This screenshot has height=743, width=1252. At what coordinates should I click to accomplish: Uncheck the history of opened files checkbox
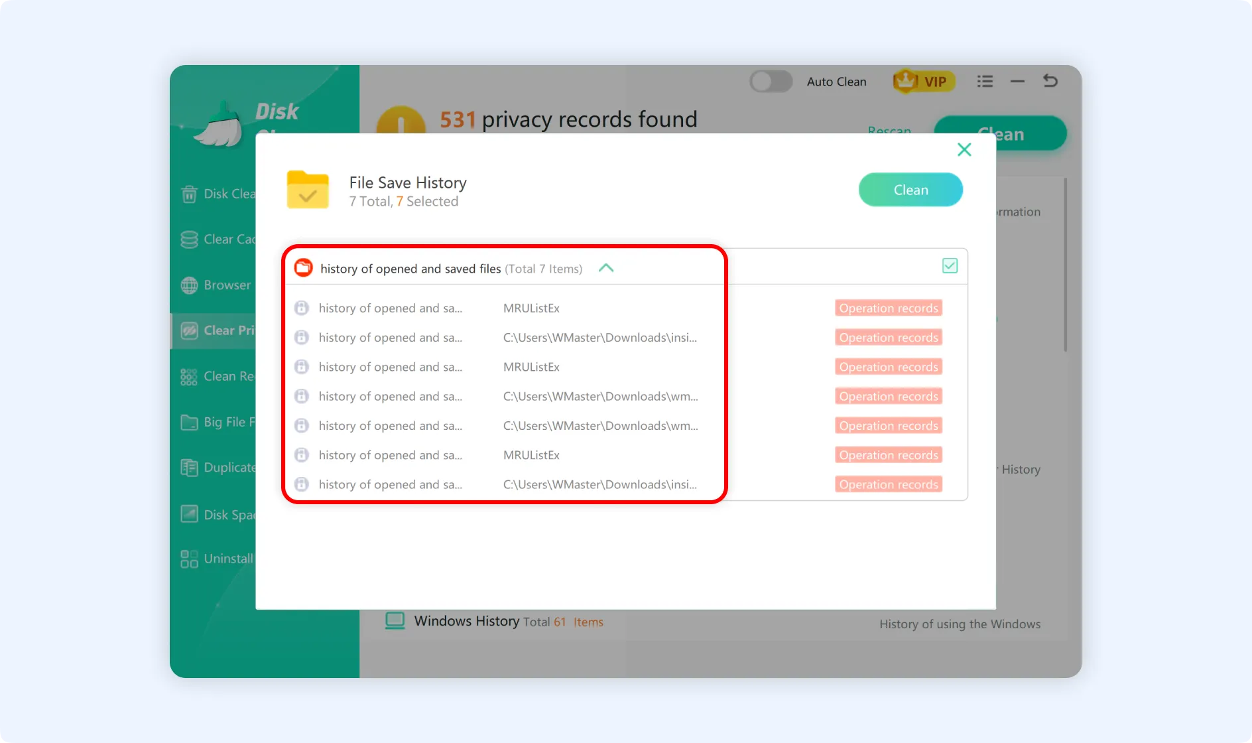(949, 265)
